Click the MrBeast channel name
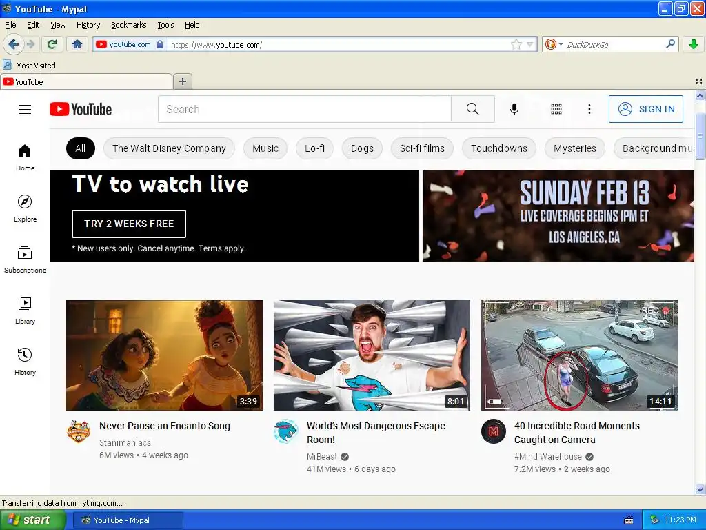The image size is (706, 530). click(321, 457)
